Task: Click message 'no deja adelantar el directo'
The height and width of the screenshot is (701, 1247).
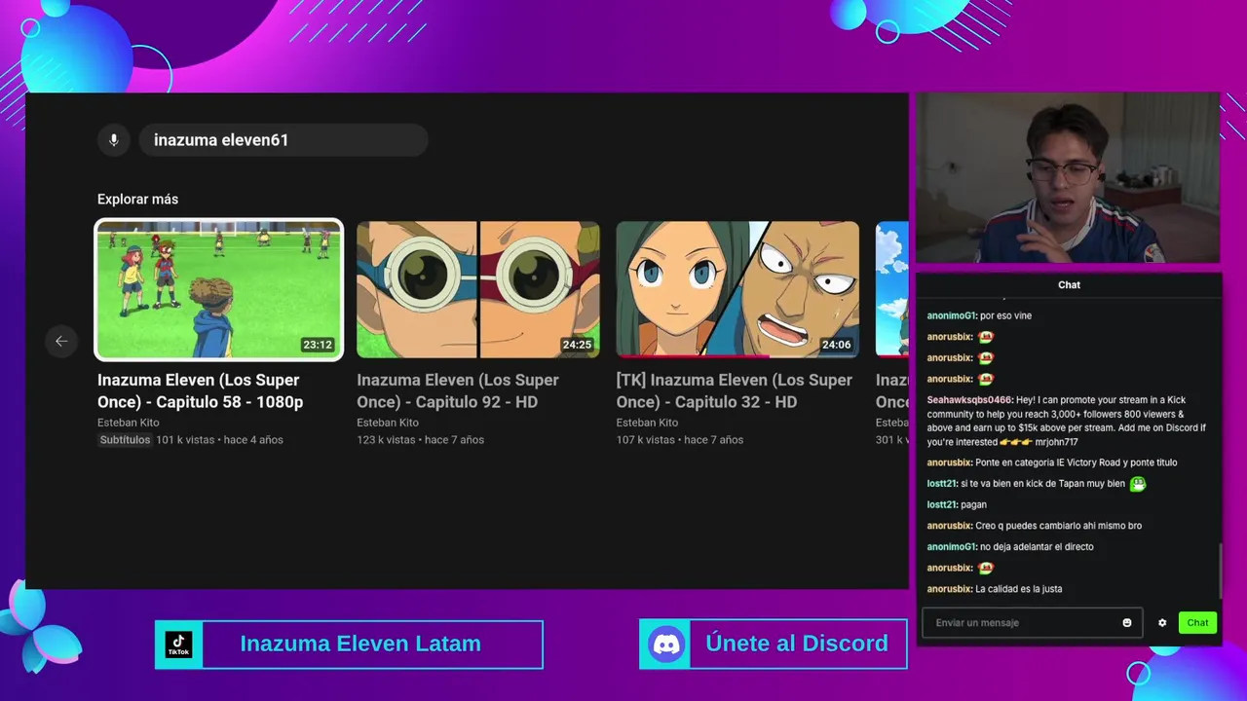Action: click(1037, 547)
